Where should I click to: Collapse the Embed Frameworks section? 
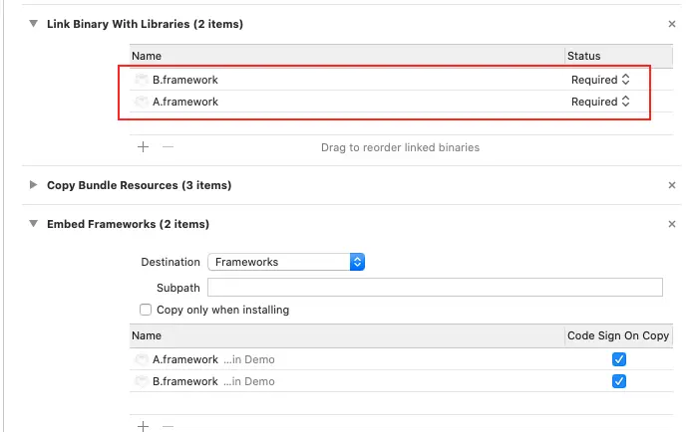pos(34,224)
